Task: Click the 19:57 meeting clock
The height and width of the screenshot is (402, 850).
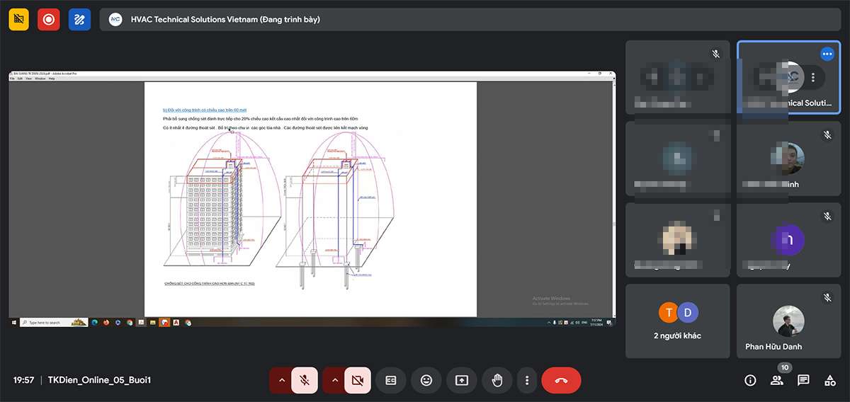Action: [x=23, y=380]
